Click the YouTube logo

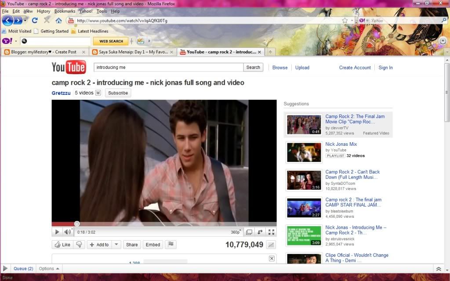tap(69, 67)
